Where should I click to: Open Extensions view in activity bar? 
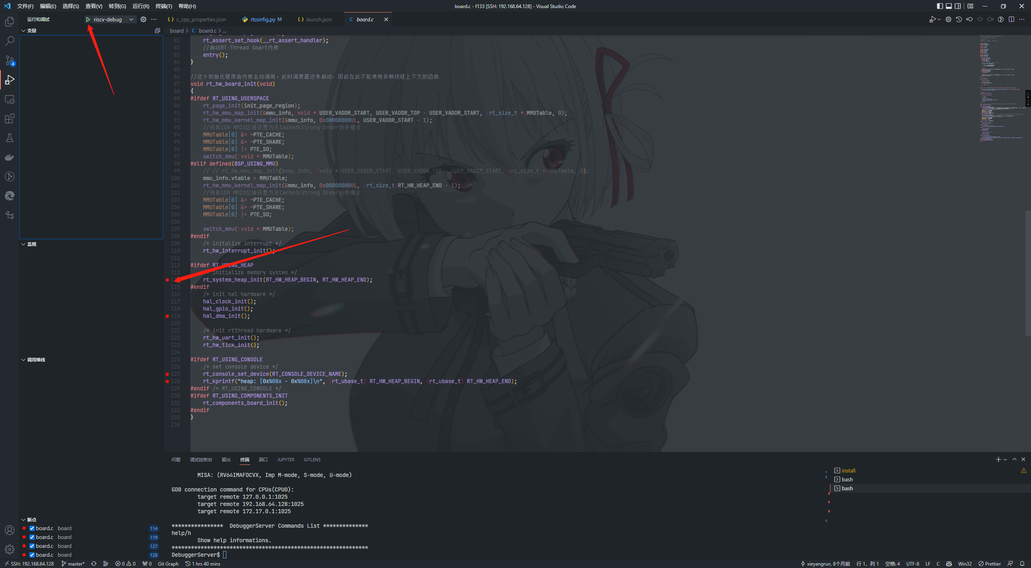point(10,118)
